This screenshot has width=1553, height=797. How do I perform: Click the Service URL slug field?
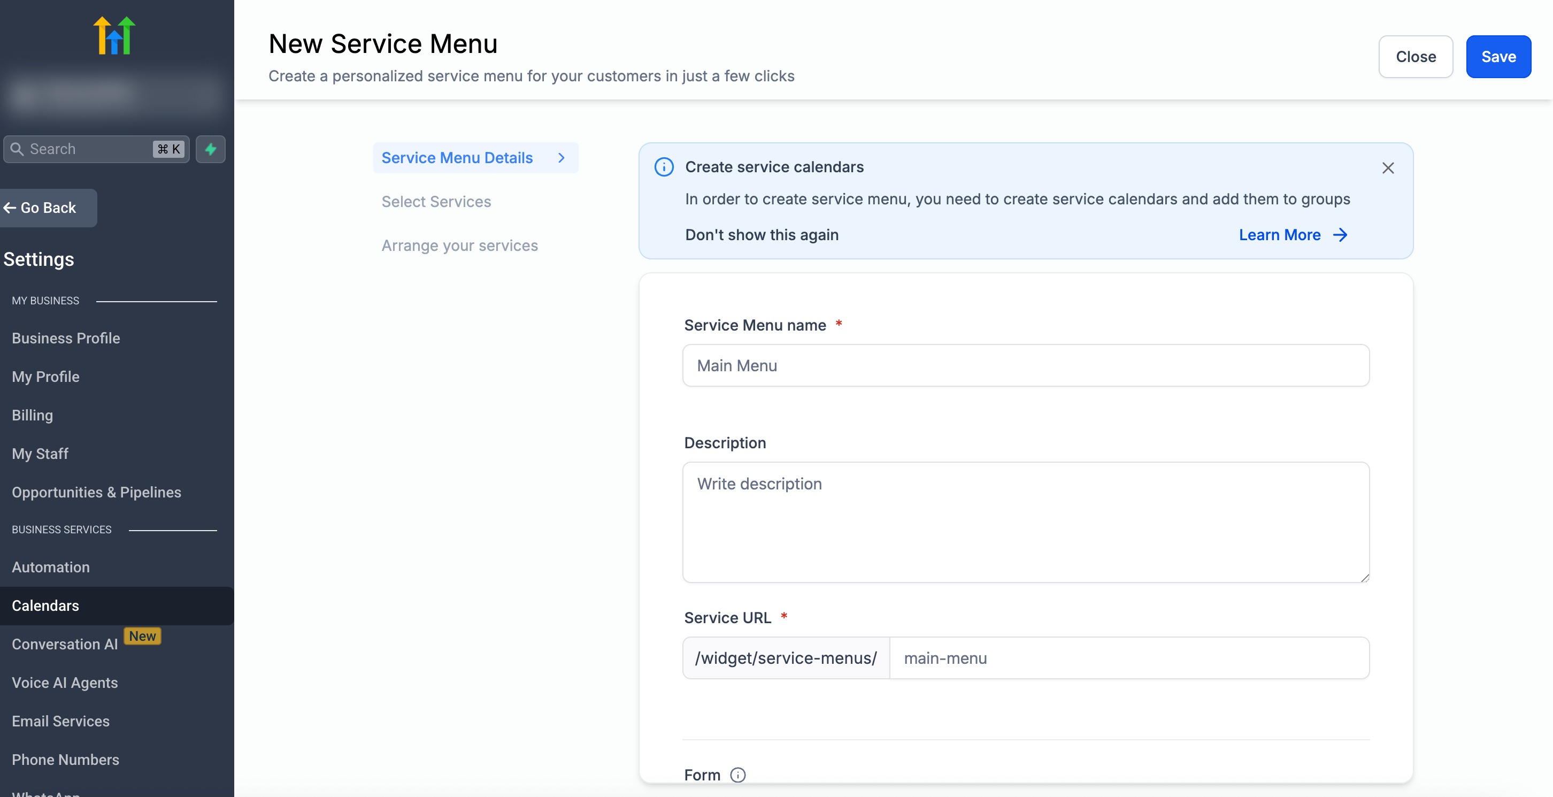click(x=1128, y=658)
